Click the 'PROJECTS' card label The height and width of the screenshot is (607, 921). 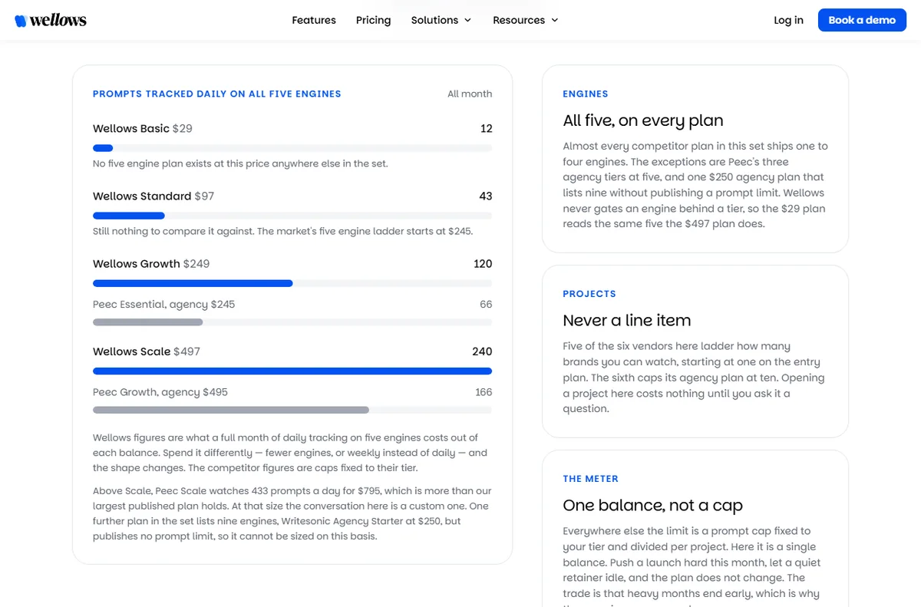(589, 294)
